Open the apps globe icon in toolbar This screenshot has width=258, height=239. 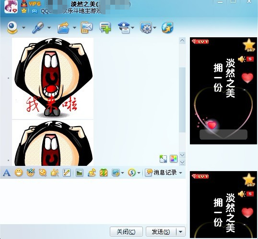point(167,28)
